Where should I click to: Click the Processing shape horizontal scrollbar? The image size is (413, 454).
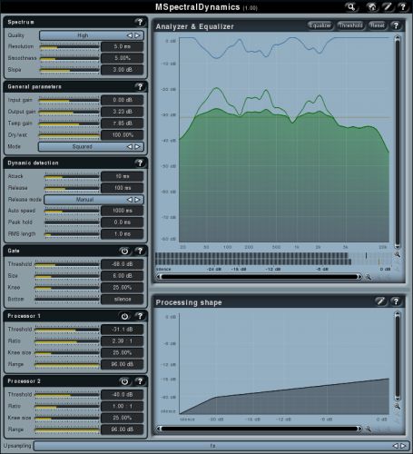pyautogui.click(x=259, y=429)
